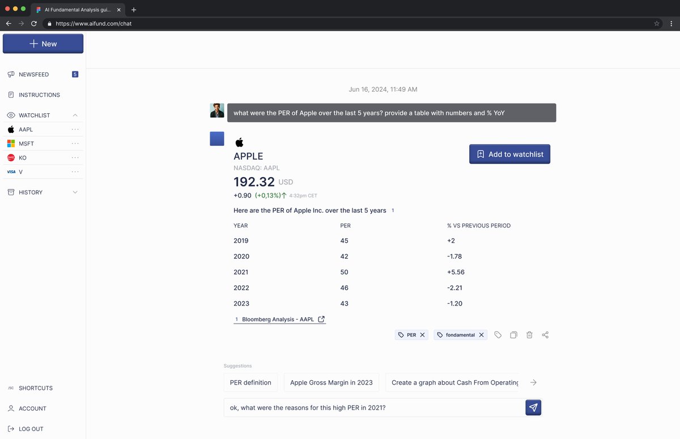Select the AI Fundamental Analysis browser tab
Screen dimensions: 680x439
[78, 10]
